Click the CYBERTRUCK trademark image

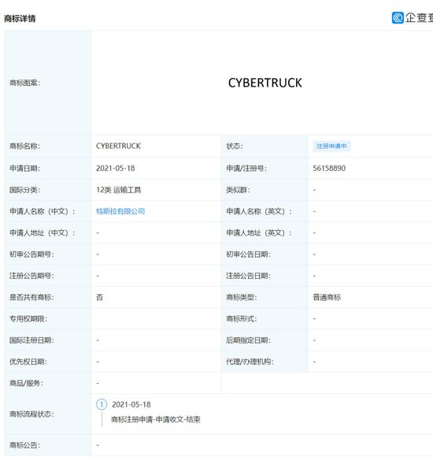(265, 83)
